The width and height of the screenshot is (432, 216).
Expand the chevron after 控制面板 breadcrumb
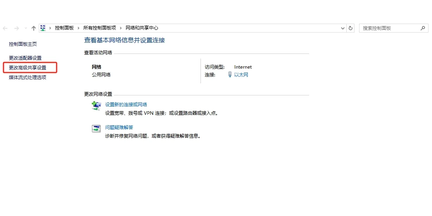[78, 28]
